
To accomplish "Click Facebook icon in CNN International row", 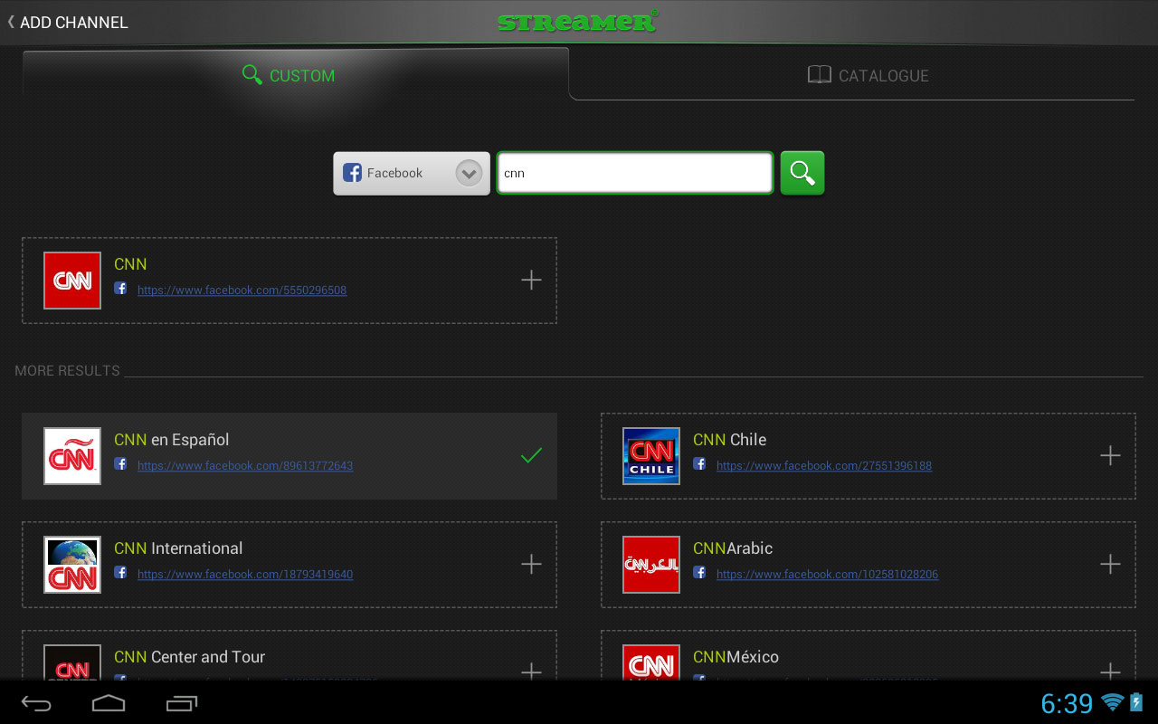I will coord(120,573).
